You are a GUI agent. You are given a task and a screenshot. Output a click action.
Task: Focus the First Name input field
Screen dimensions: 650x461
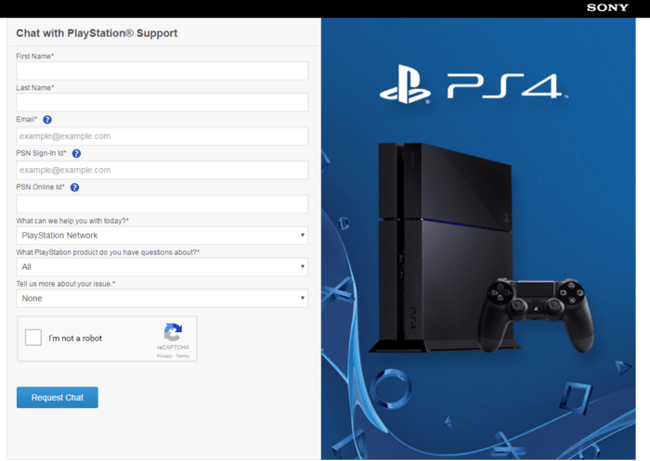pyautogui.click(x=162, y=70)
